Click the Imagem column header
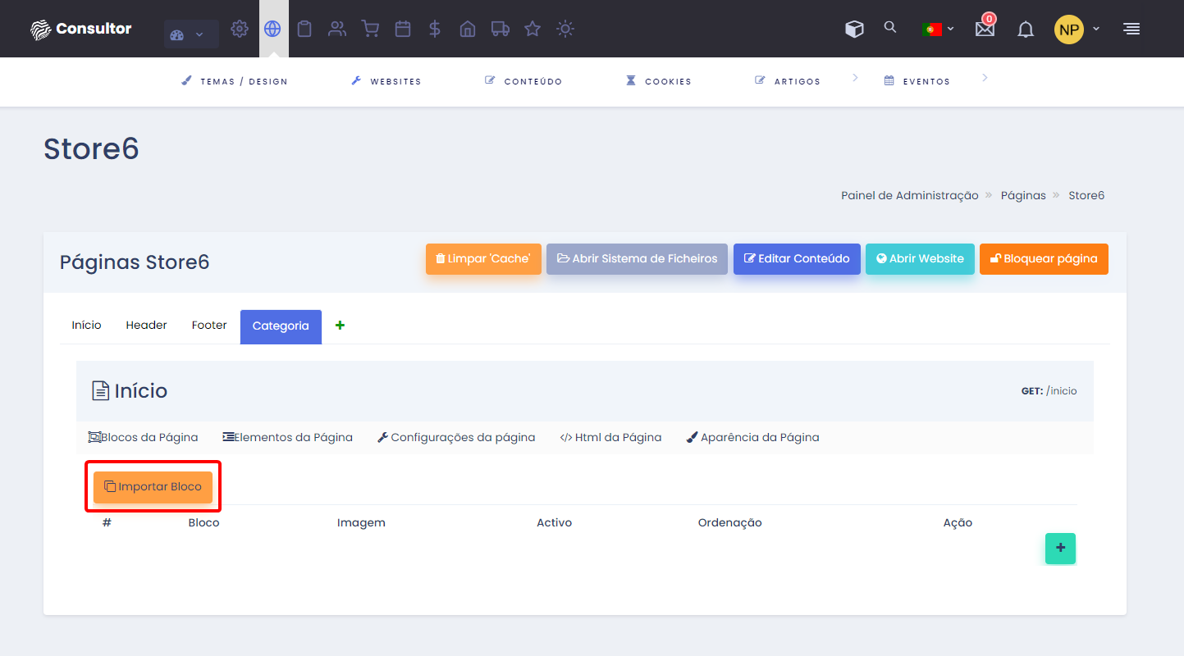The height and width of the screenshot is (656, 1184). [x=361, y=522]
